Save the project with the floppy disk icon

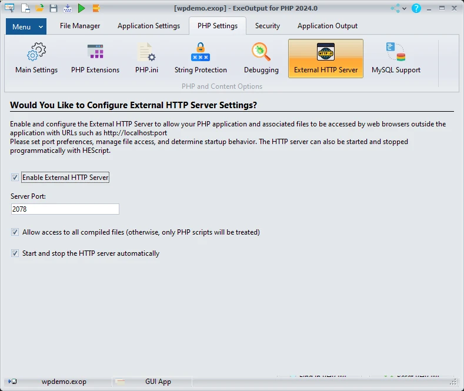(x=54, y=8)
